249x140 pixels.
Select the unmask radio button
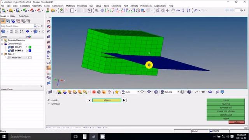point(49,104)
